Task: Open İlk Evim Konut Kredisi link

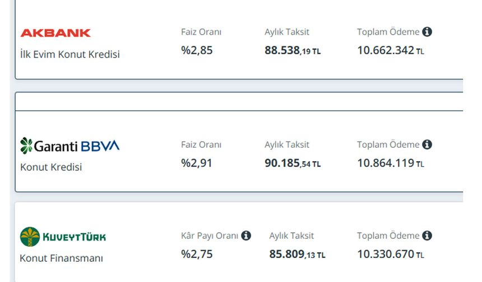Action: pyautogui.click(x=69, y=54)
